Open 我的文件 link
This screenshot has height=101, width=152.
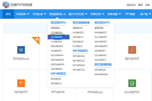coord(131,5)
